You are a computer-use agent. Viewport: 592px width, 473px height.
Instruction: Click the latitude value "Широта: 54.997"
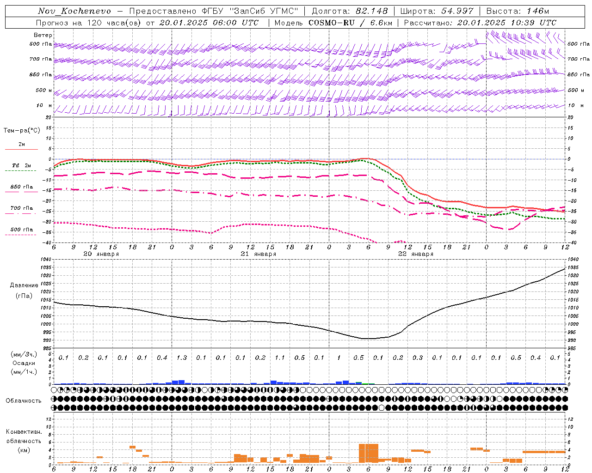click(x=437, y=11)
